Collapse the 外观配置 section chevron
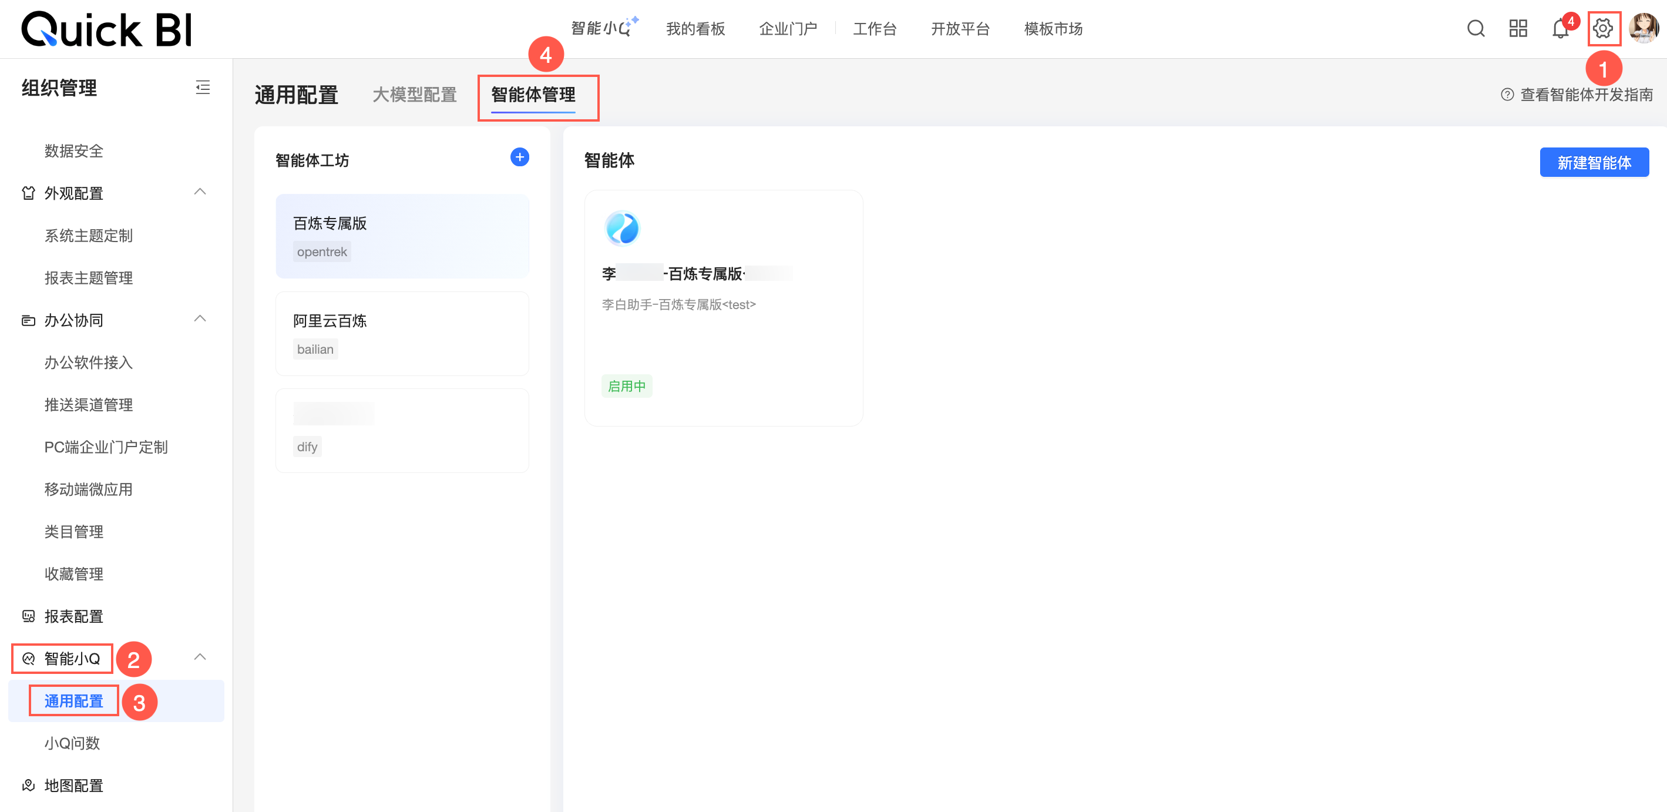 point(200,192)
